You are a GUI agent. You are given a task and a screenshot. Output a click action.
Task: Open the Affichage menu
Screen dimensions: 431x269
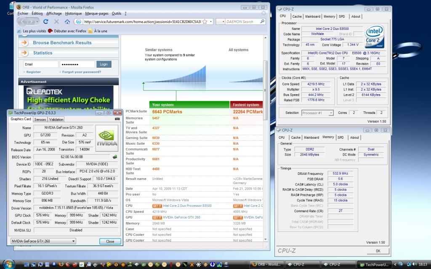(54, 13)
